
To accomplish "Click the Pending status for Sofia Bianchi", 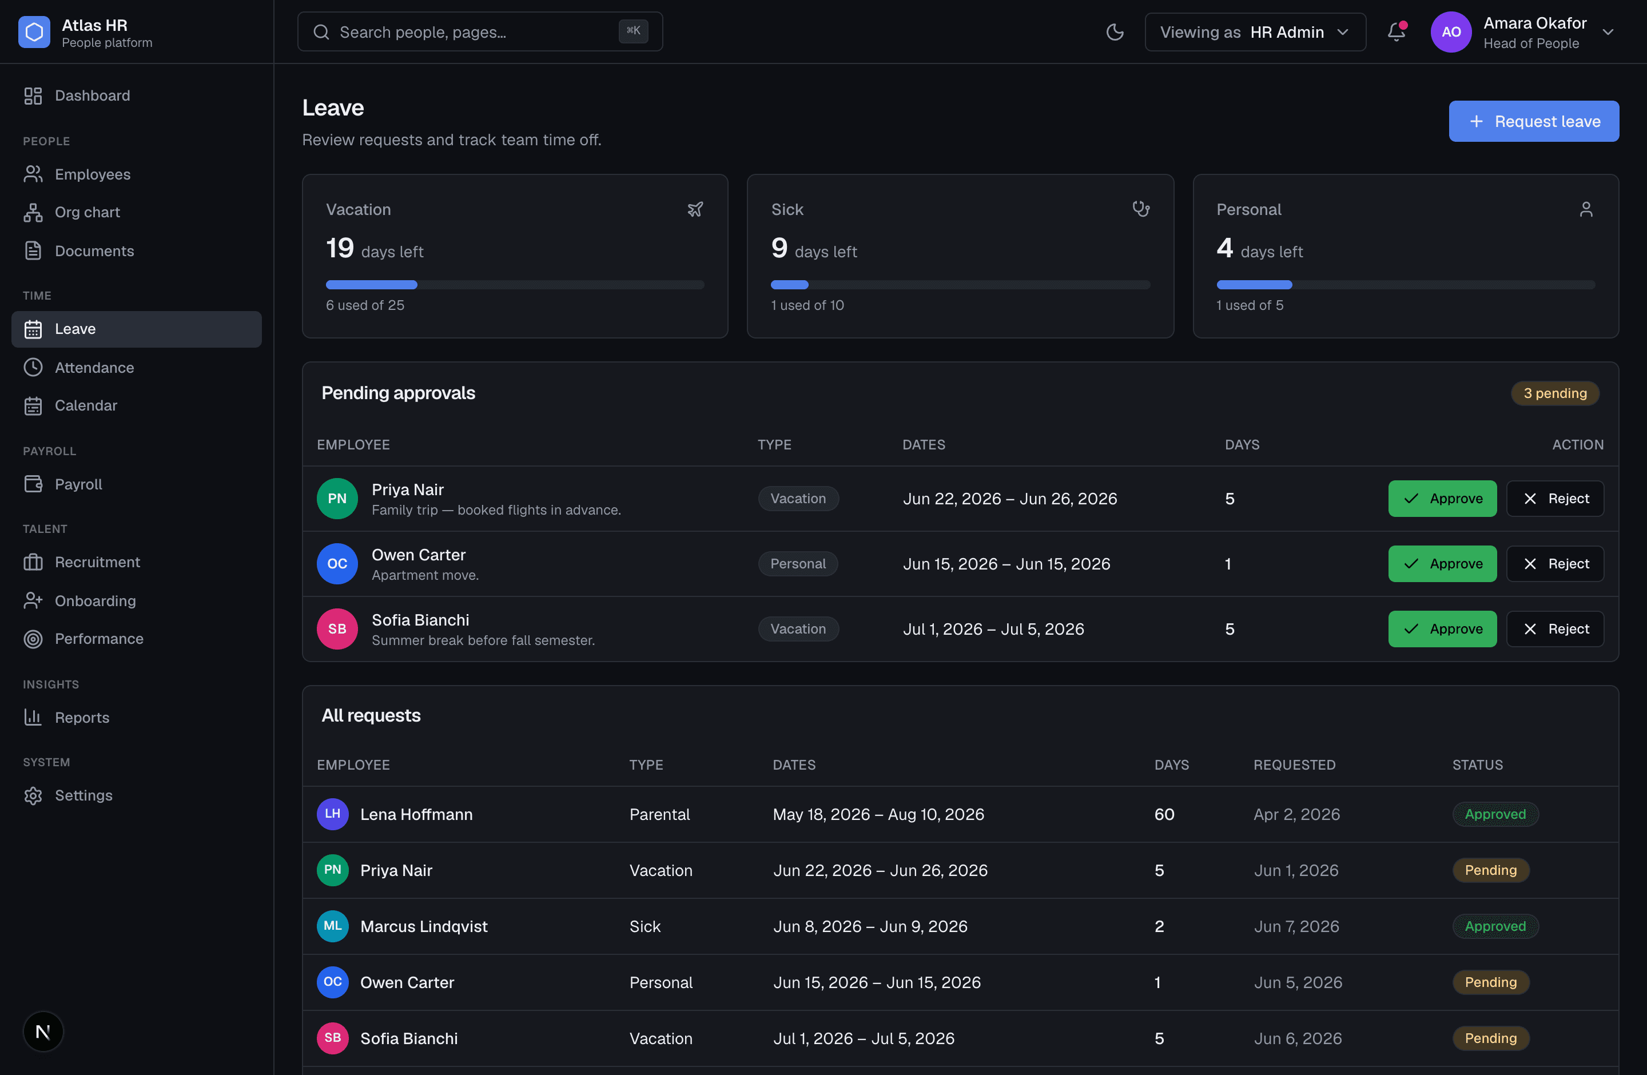I will (x=1491, y=1038).
